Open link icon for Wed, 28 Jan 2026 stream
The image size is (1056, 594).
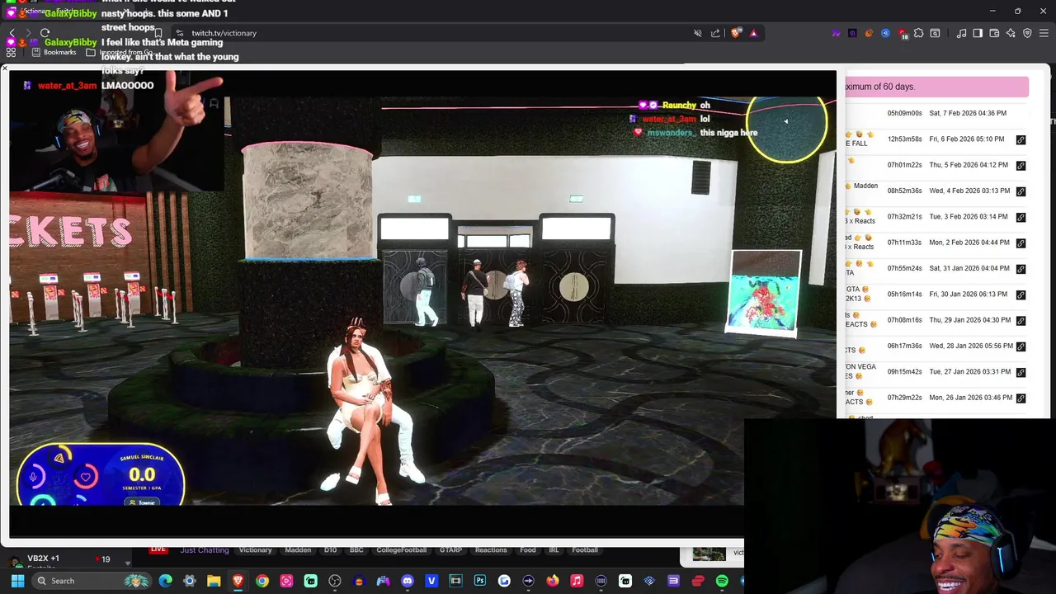(x=1021, y=346)
